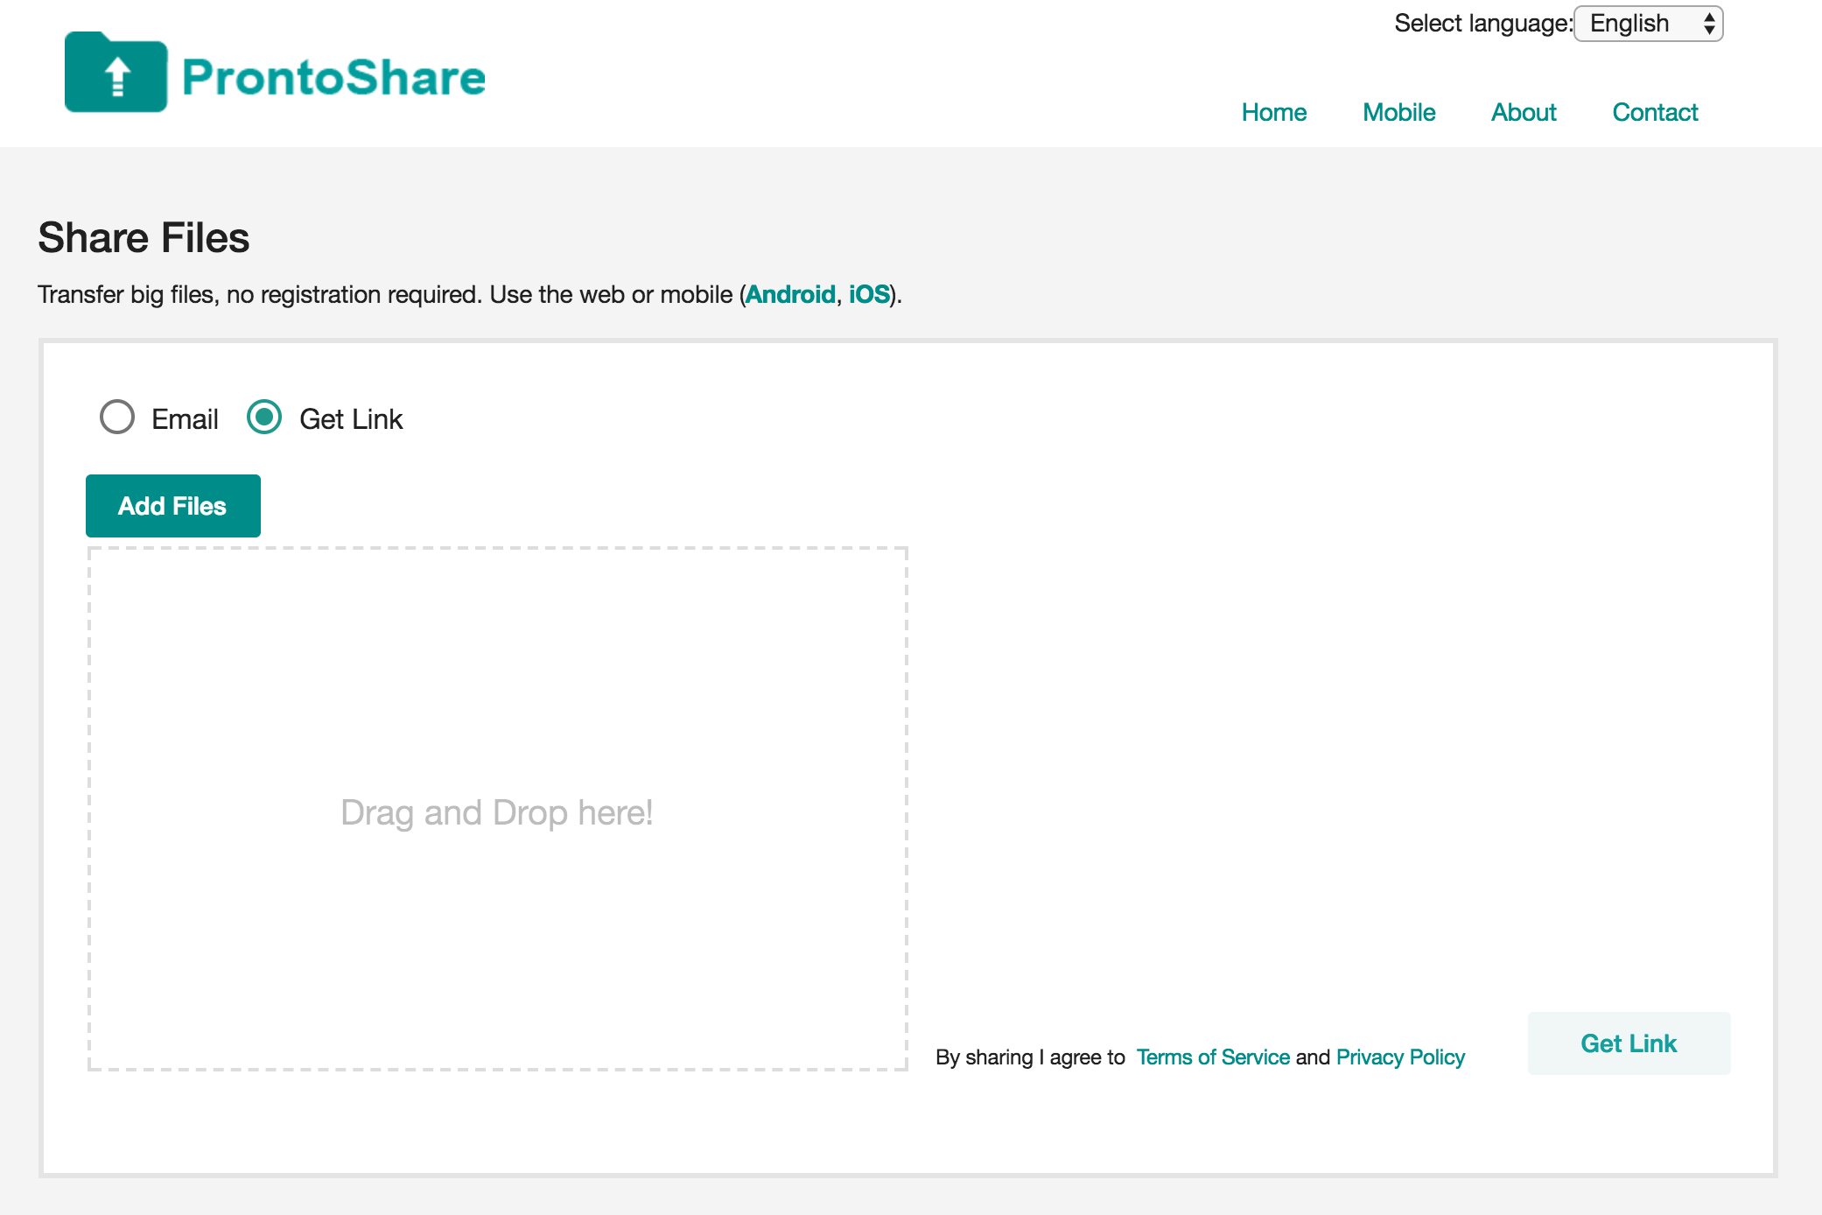This screenshot has height=1215, width=1822.
Task: Go to the Contact page
Action: pyautogui.click(x=1655, y=112)
